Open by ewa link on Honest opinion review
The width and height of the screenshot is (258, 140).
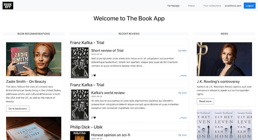click(x=183, y=135)
